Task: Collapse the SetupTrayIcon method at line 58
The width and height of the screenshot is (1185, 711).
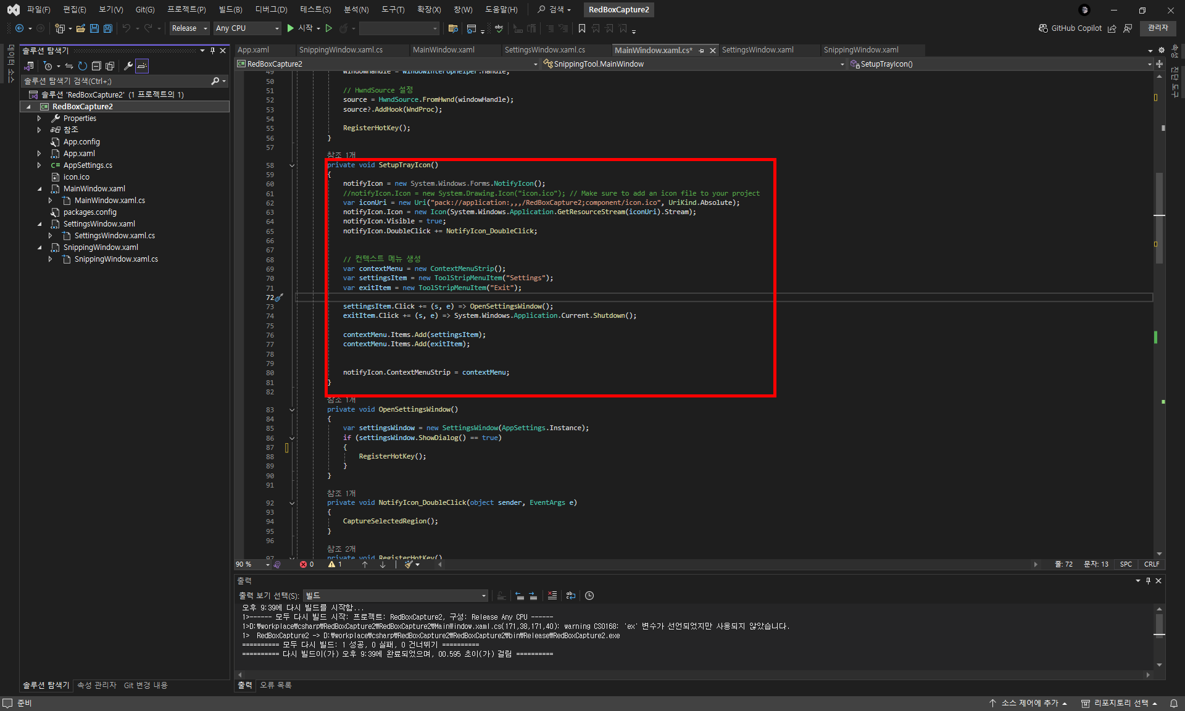Action: coord(292,165)
